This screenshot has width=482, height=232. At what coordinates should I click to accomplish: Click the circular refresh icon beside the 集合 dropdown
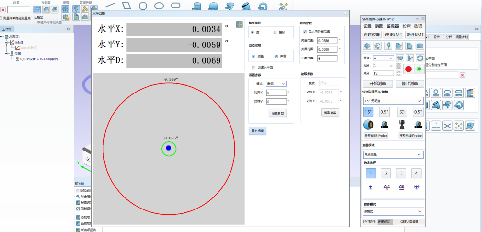pos(420,58)
